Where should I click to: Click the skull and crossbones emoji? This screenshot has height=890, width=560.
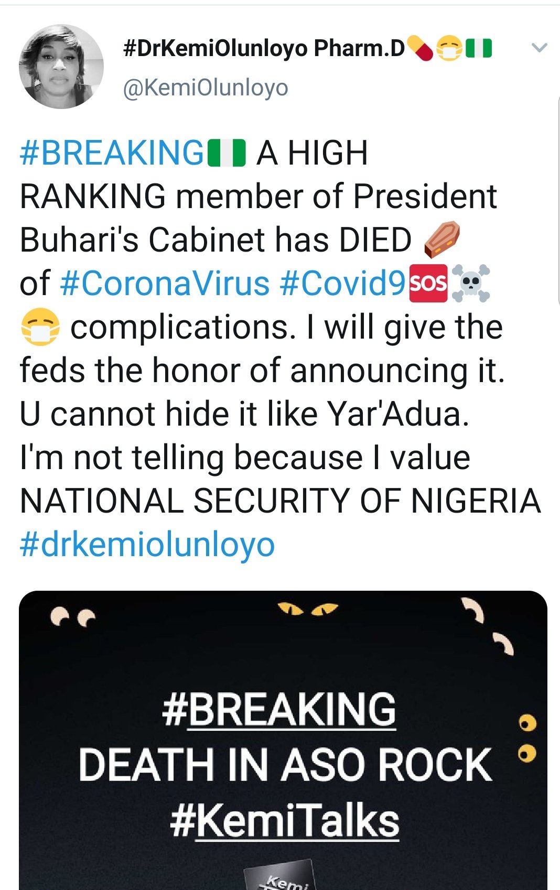pos(471,284)
